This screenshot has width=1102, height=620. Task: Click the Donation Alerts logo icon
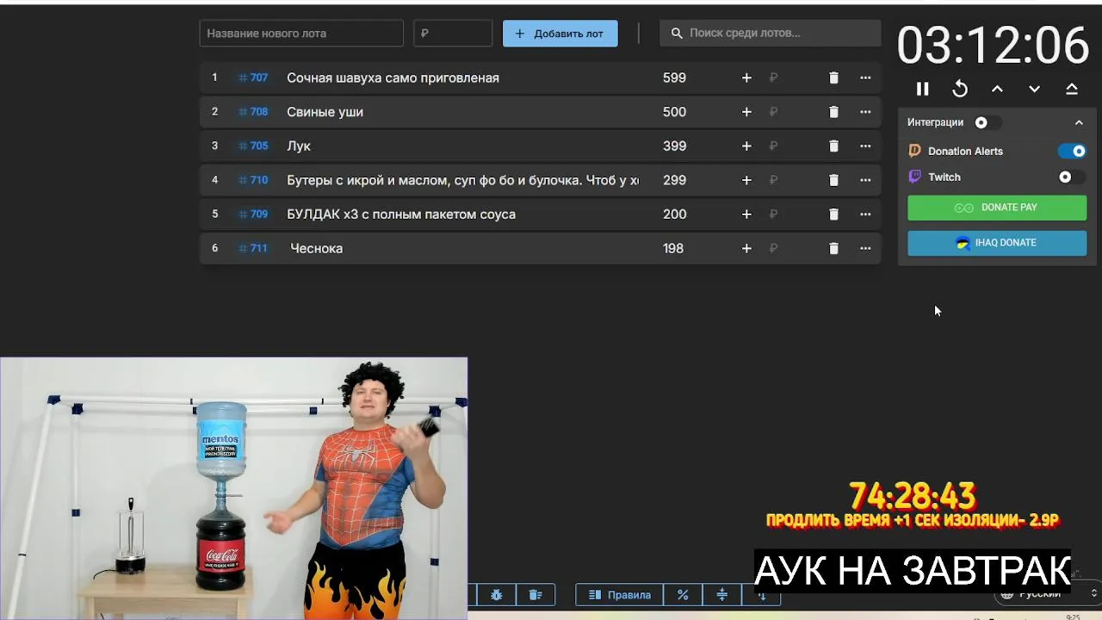pos(915,151)
